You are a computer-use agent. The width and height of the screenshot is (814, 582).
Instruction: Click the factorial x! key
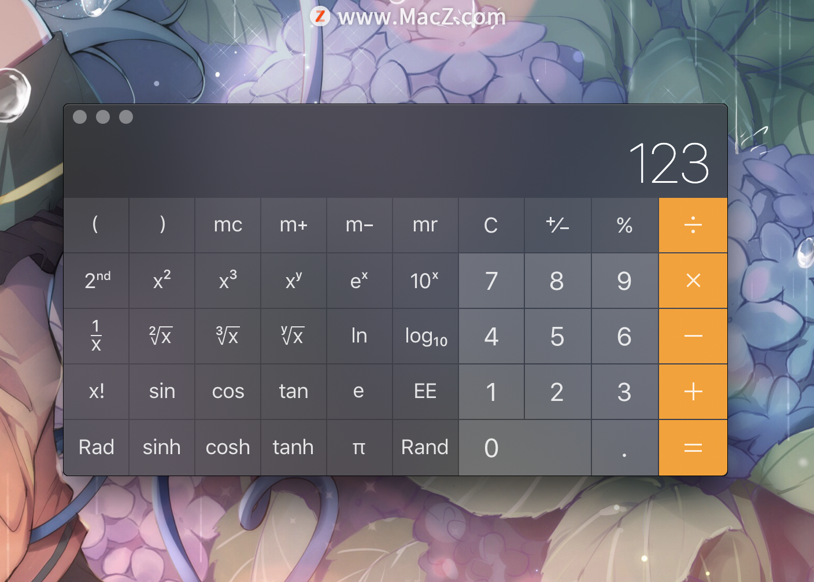[96, 392]
